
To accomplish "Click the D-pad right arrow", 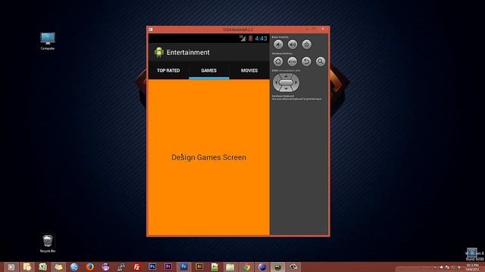I will pyautogui.click(x=296, y=82).
